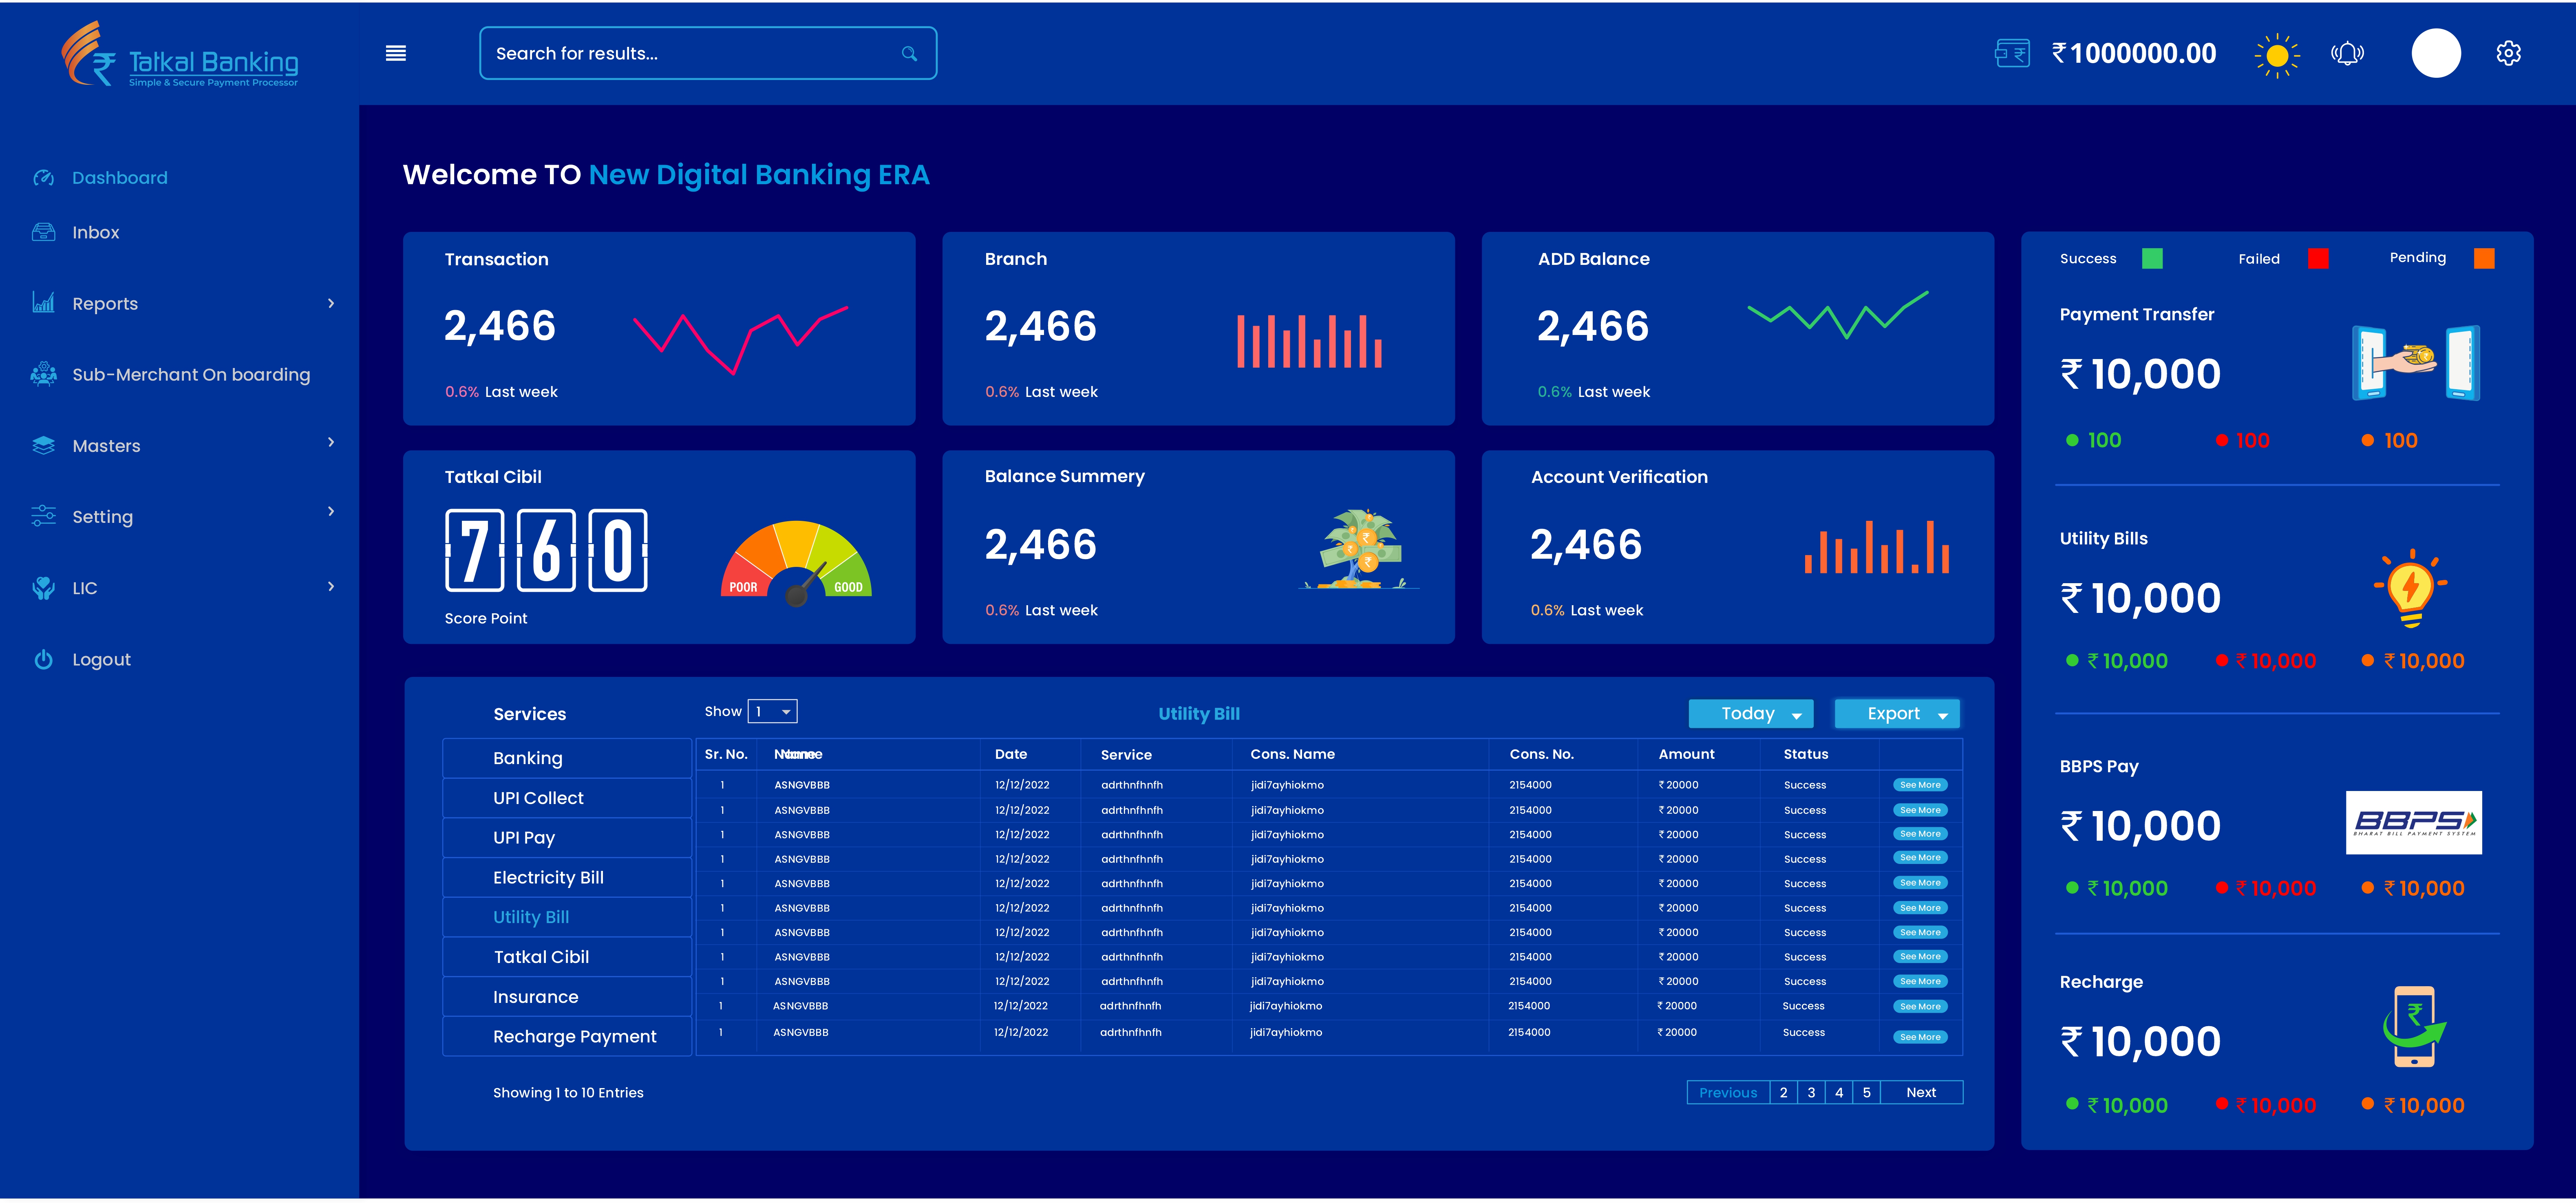
Task: Click the Inbox tray icon
Action: point(43,232)
